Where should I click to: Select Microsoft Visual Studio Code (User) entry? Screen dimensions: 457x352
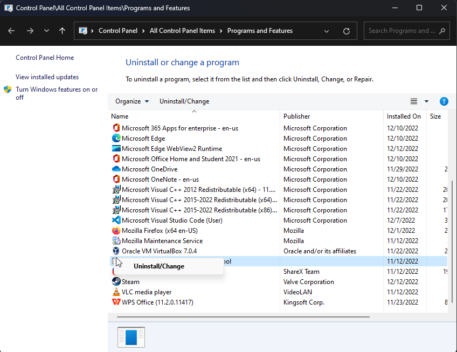[x=279, y=220]
